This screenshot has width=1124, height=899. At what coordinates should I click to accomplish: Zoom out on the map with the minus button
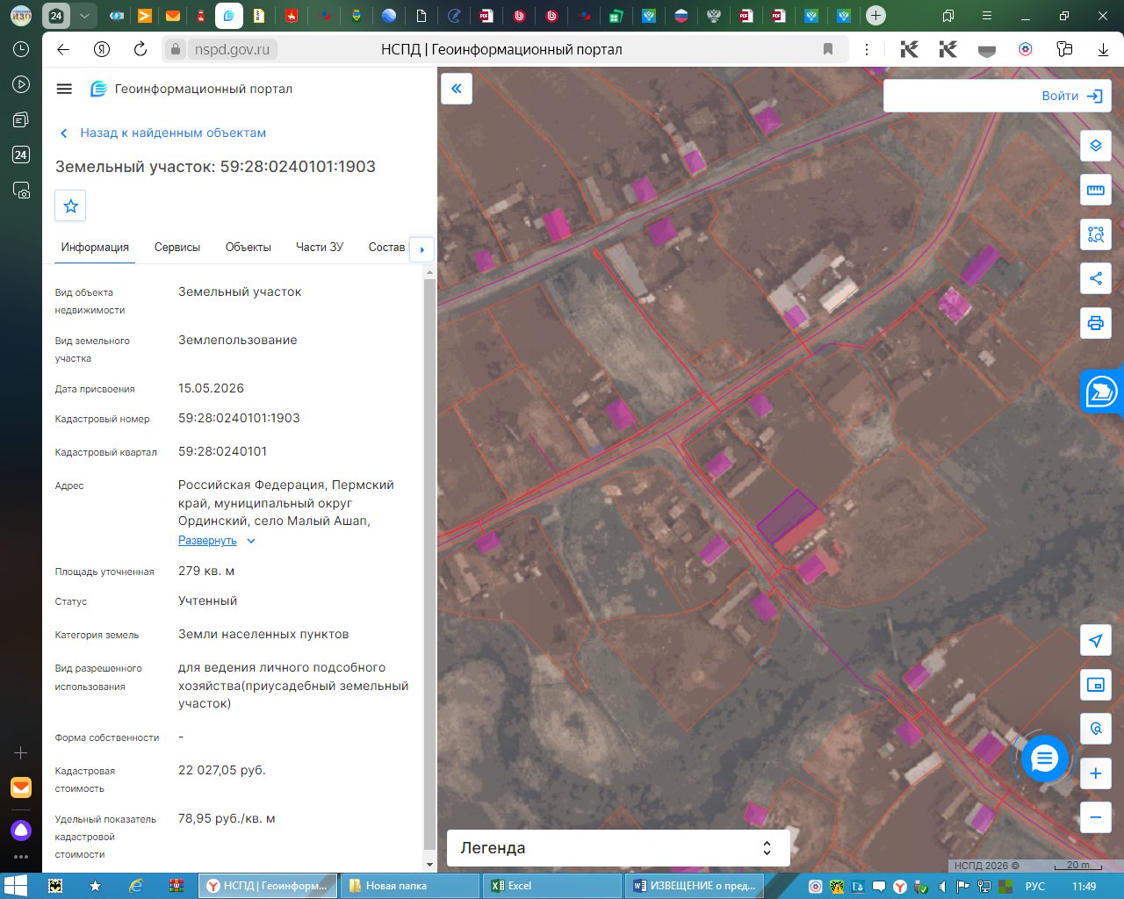tap(1095, 817)
